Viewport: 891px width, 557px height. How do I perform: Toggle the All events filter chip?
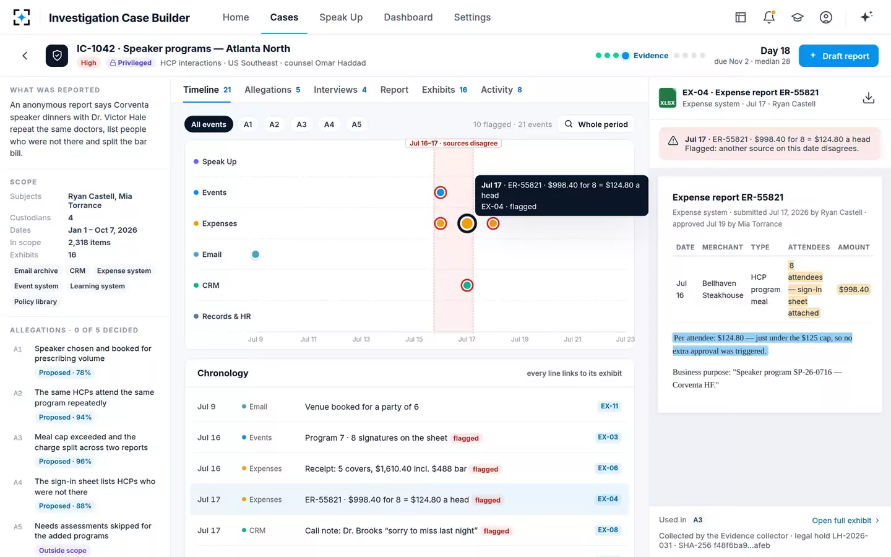(x=209, y=124)
